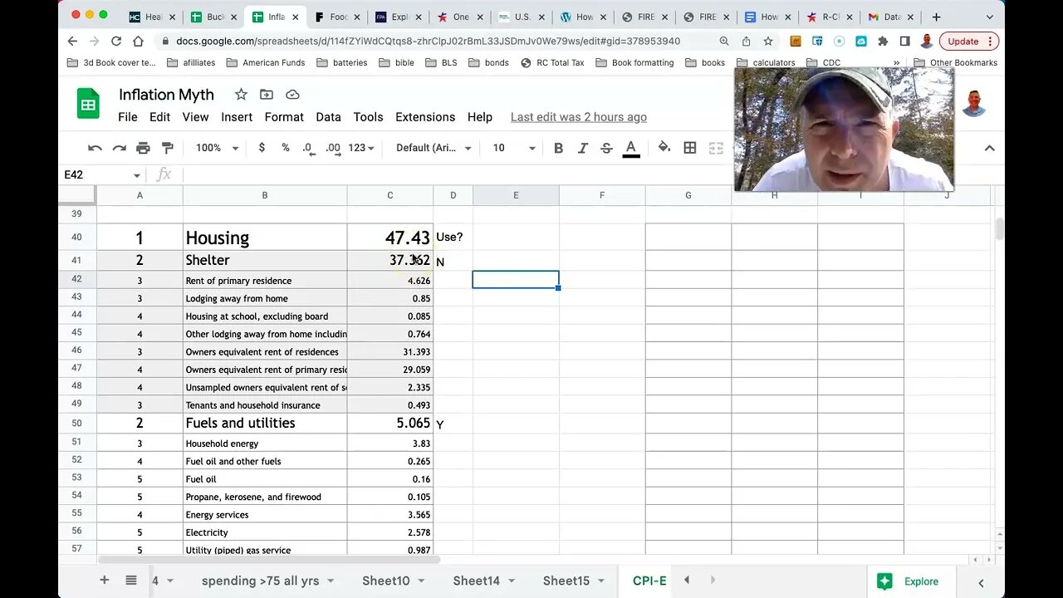Viewport: 1063px width, 598px height.
Task: Select row 50 header
Action: pos(77,424)
